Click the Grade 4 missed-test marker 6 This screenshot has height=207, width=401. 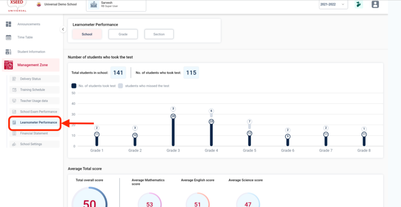pos(211,111)
